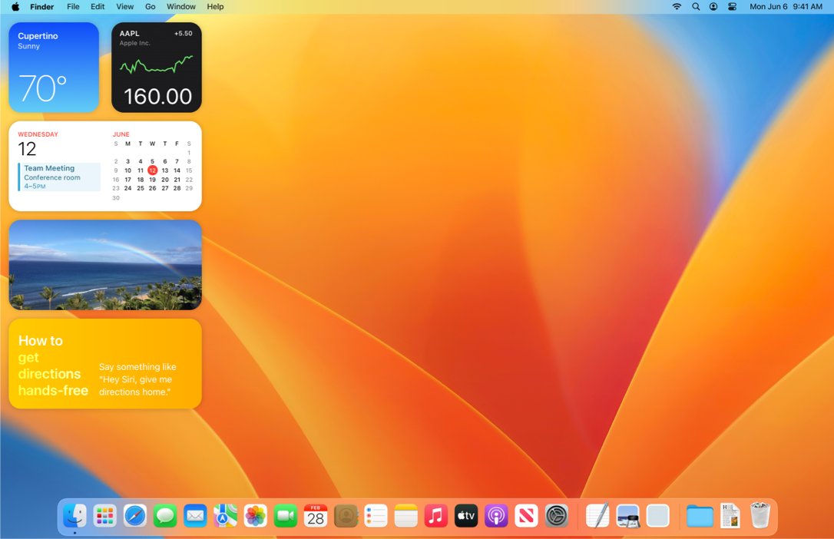Start FaceTime from the Dock
Viewport: 834px width, 539px height.
pos(285,516)
